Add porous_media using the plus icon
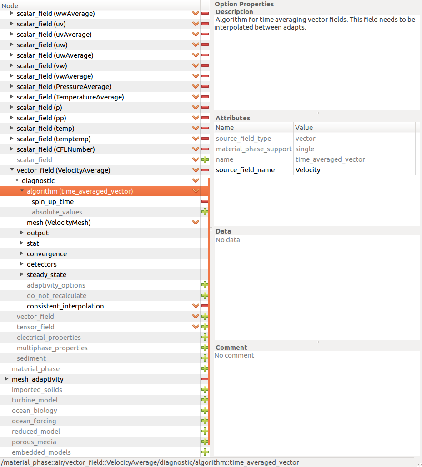Image resolution: width=422 pixels, height=467 pixels. (205, 442)
